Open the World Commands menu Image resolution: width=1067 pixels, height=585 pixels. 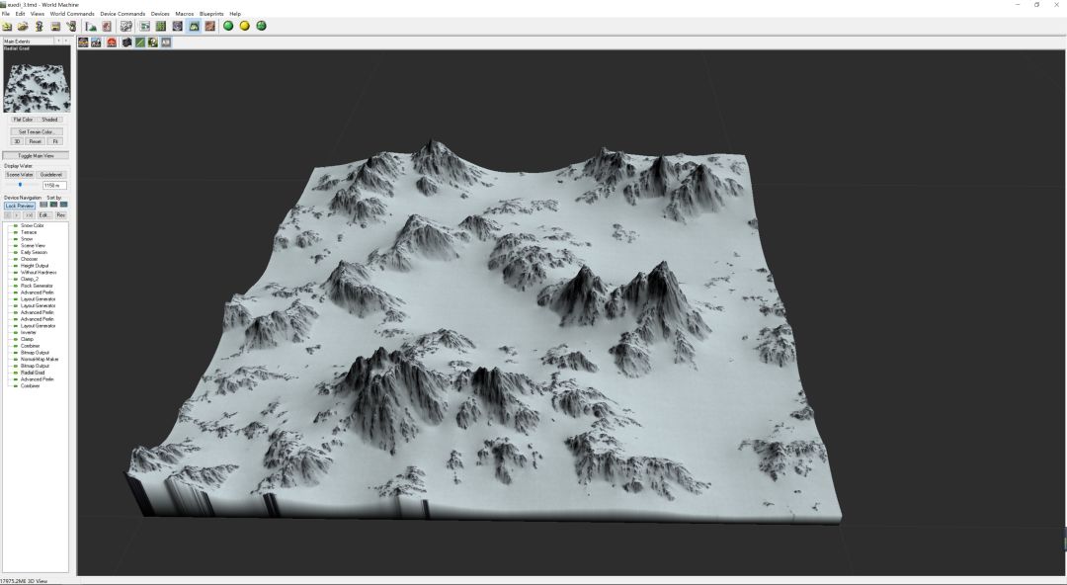click(x=72, y=14)
